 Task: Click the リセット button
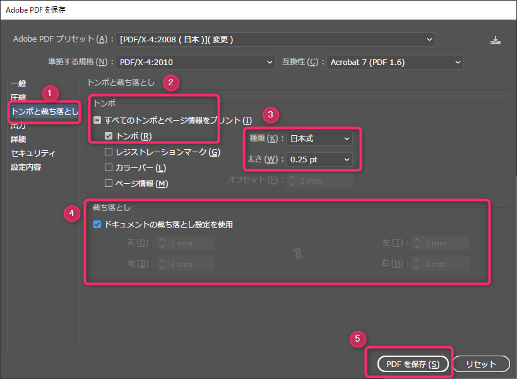coord(481,364)
